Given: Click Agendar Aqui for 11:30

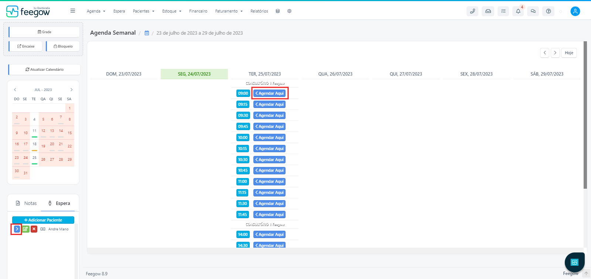Looking at the screenshot, I should point(270,203).
